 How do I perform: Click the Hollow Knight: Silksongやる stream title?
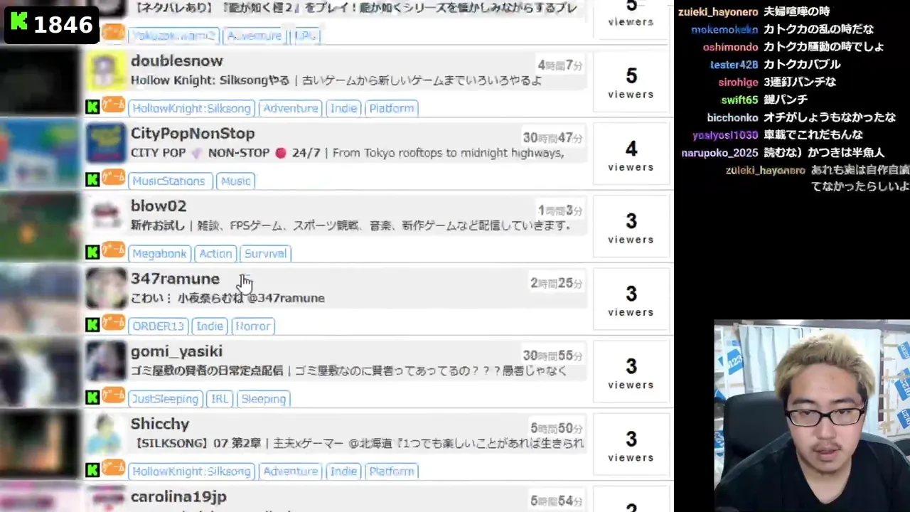pos(210,80)
